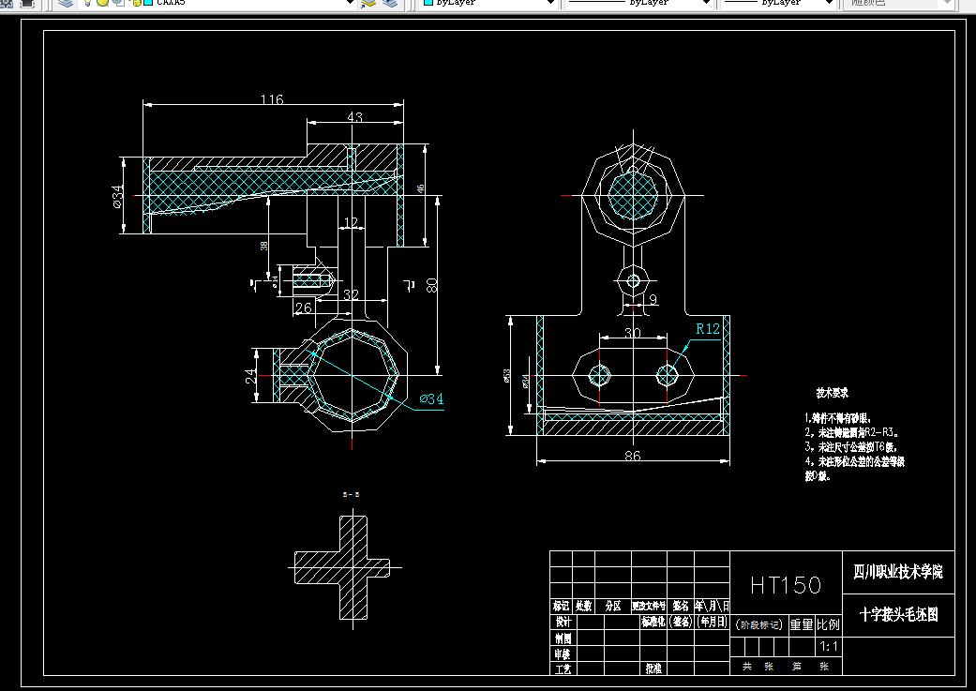Select the 26 dimension text
This screenshot has width=976, height=691.
[303, 308]
